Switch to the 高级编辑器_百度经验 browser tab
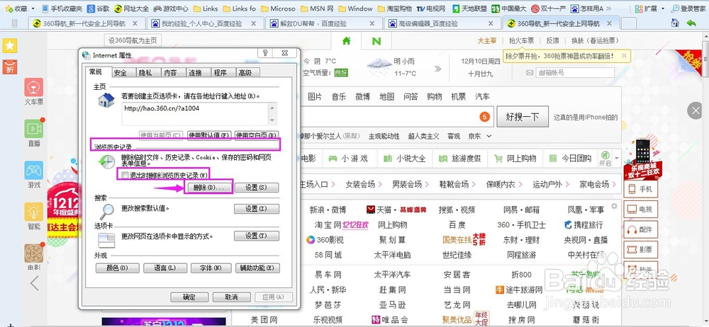The width and height of the screenshot is (709, 327). (x=442, y=23)
